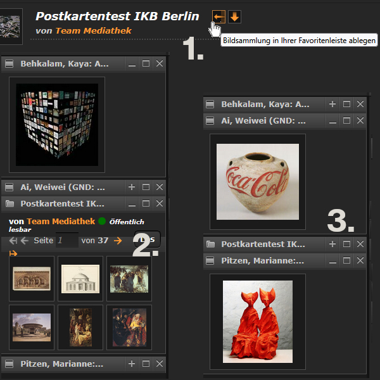The image size is (380, 380).
Task: Go to the previous page with the grey arrow
Action: pos(25,241)
